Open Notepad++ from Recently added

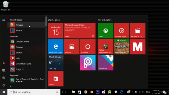(x=26, y=25)
